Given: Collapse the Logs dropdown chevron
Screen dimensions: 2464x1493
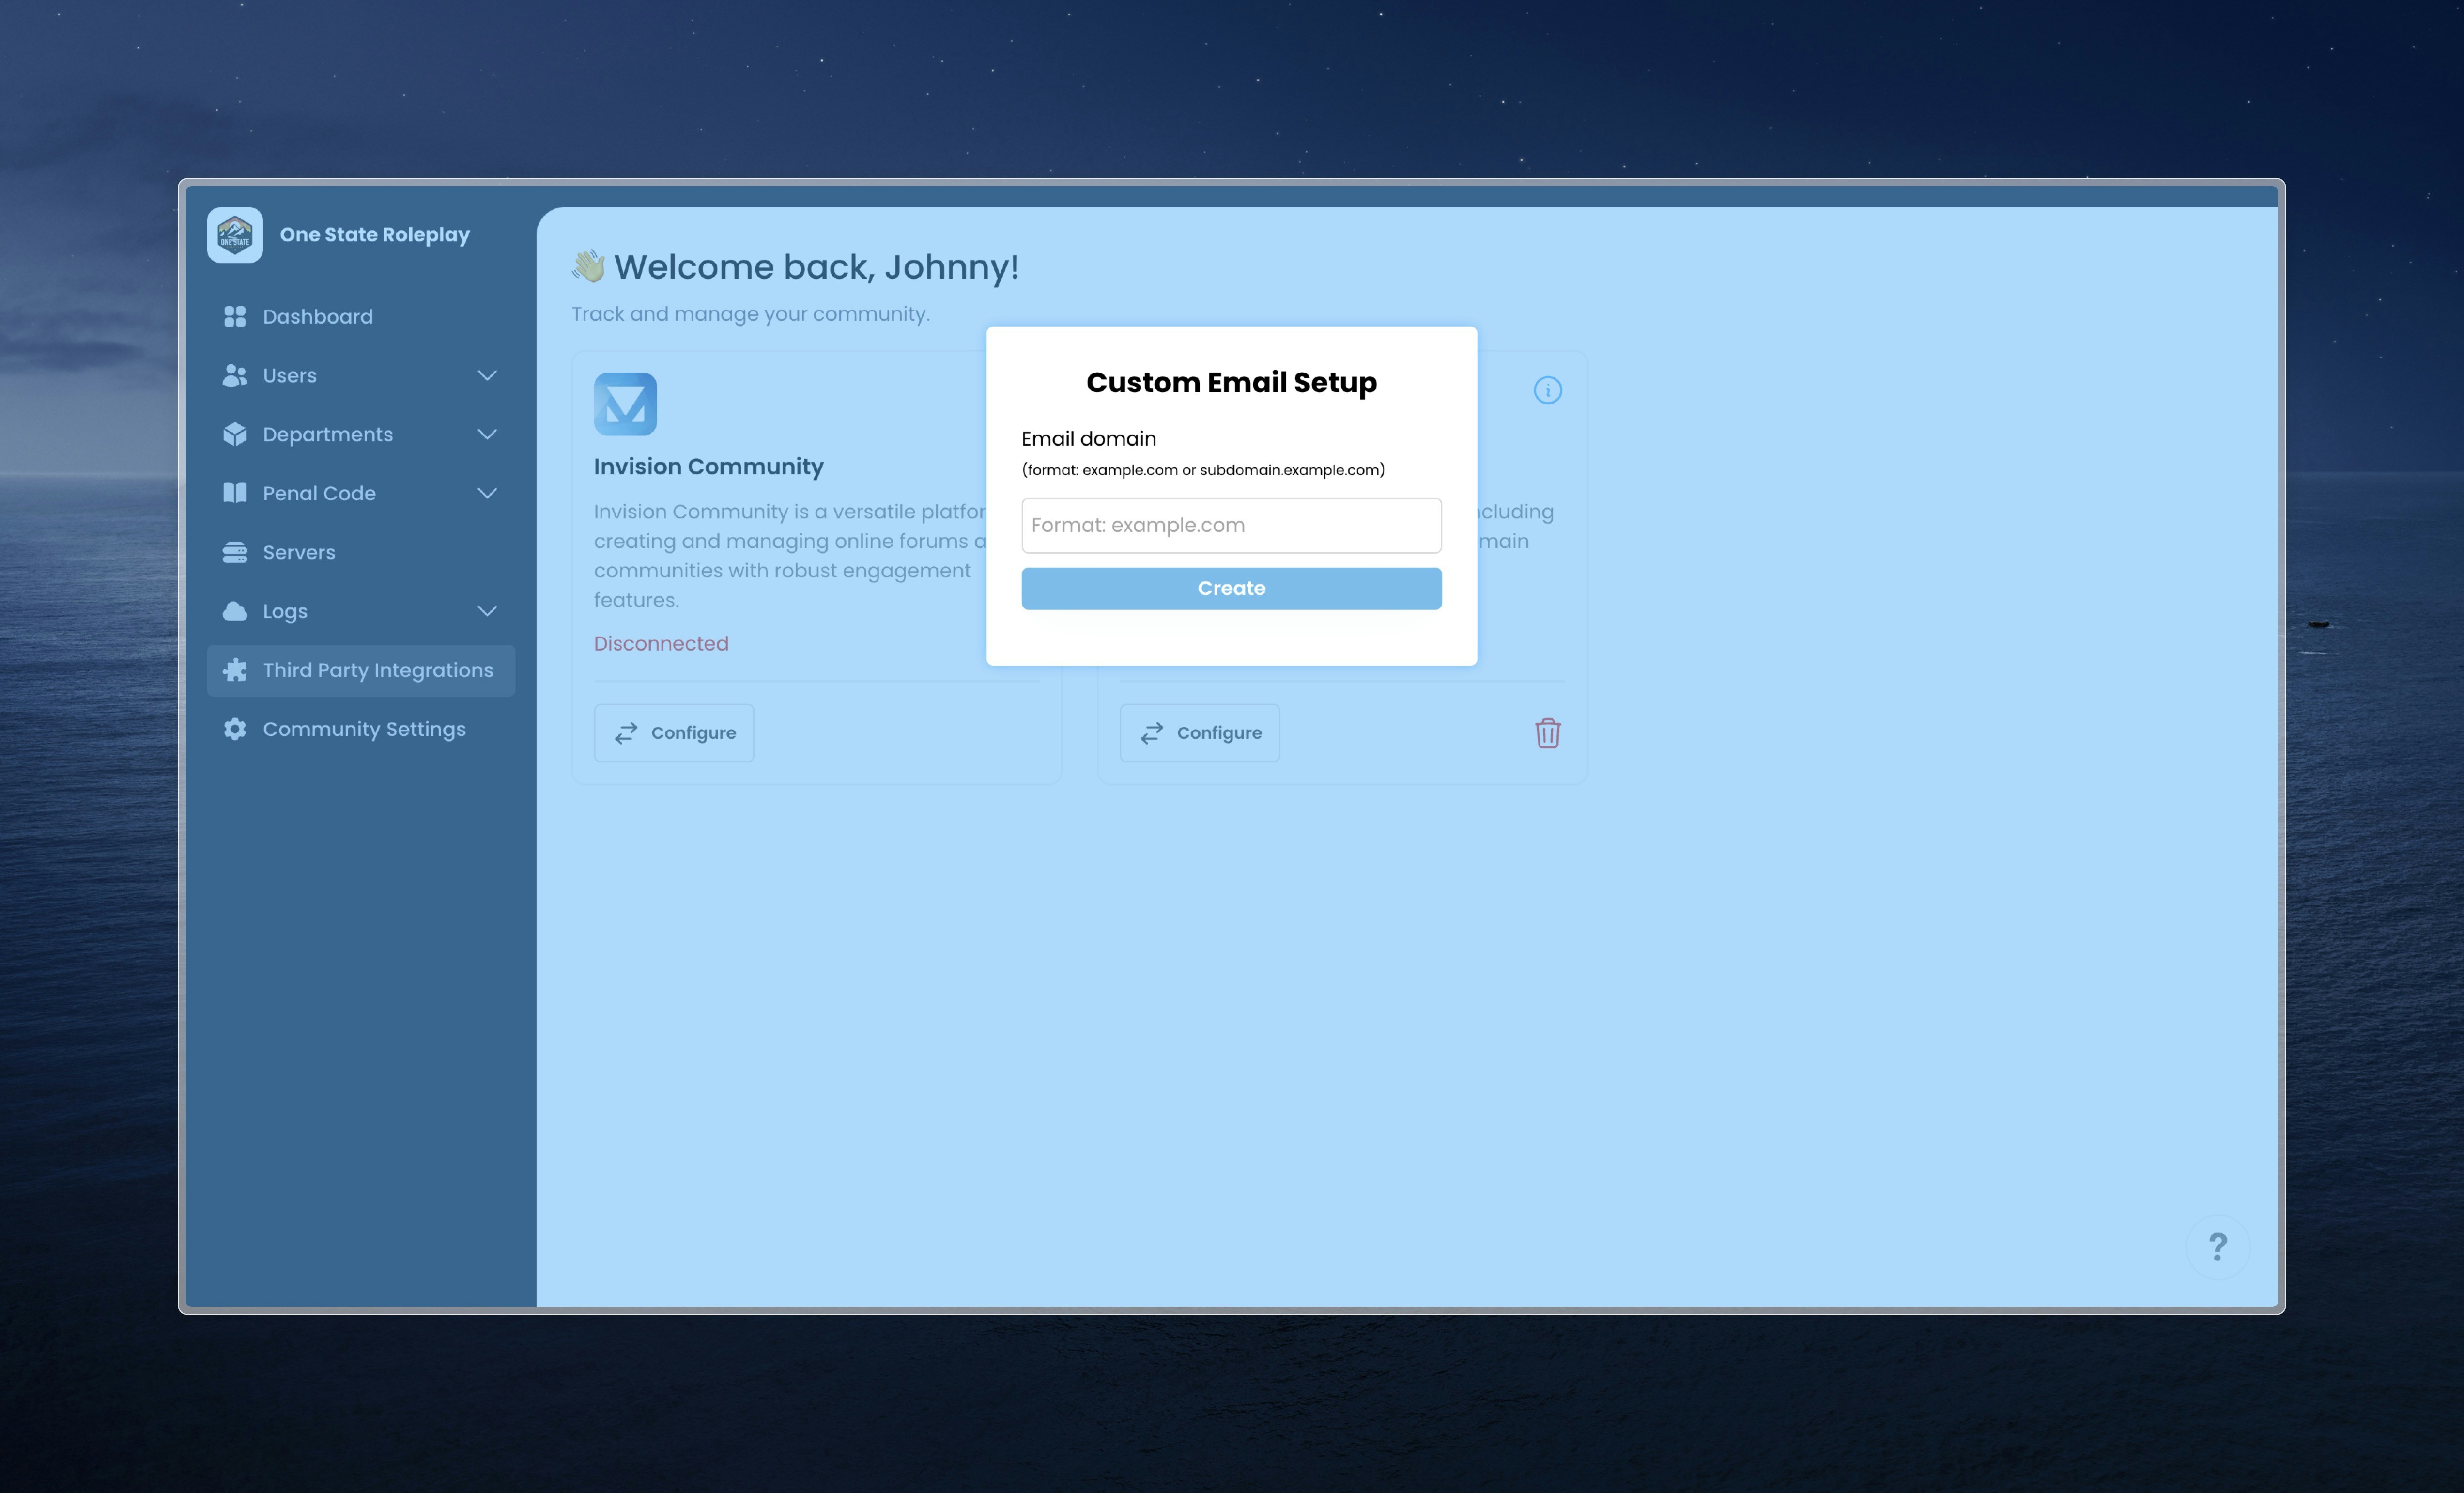Looking at the screenshot, I should (x=487, y=611).
